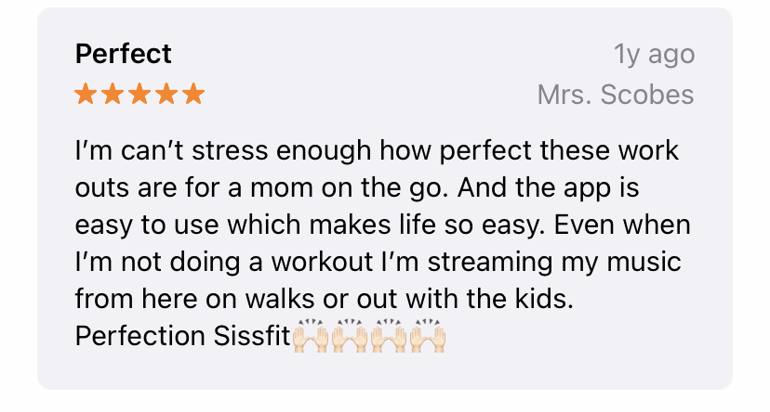Click the first raised hands emoji after Sissfit

(x=311, y=336)
